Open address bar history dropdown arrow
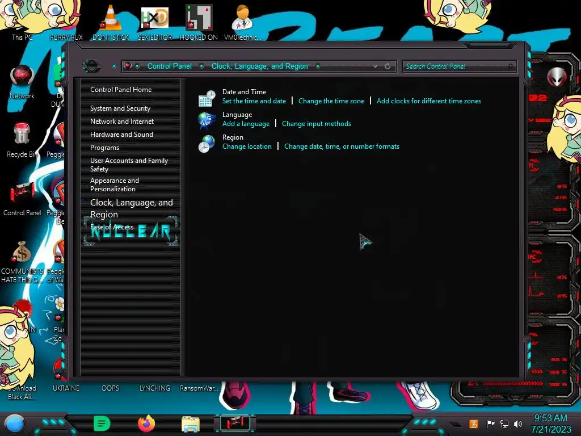The image size is (581, 436). coord(376,66)
